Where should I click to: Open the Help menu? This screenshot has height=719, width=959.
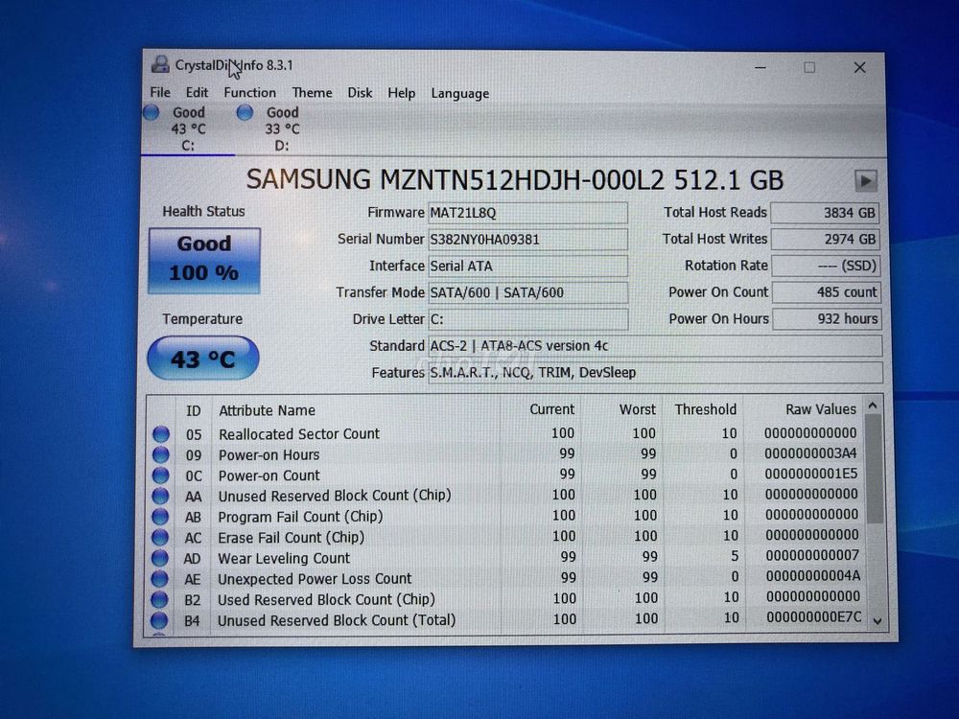click(x=401, y=93)
